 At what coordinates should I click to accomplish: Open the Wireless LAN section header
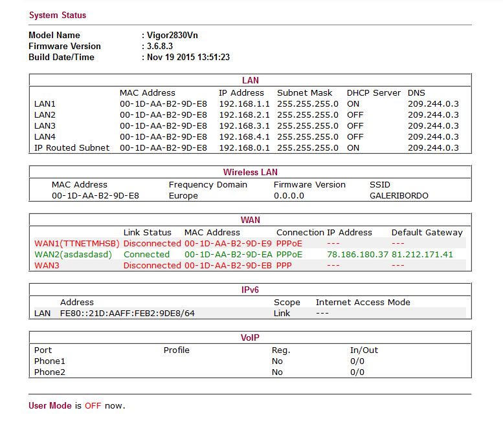(x=250, y=173)
